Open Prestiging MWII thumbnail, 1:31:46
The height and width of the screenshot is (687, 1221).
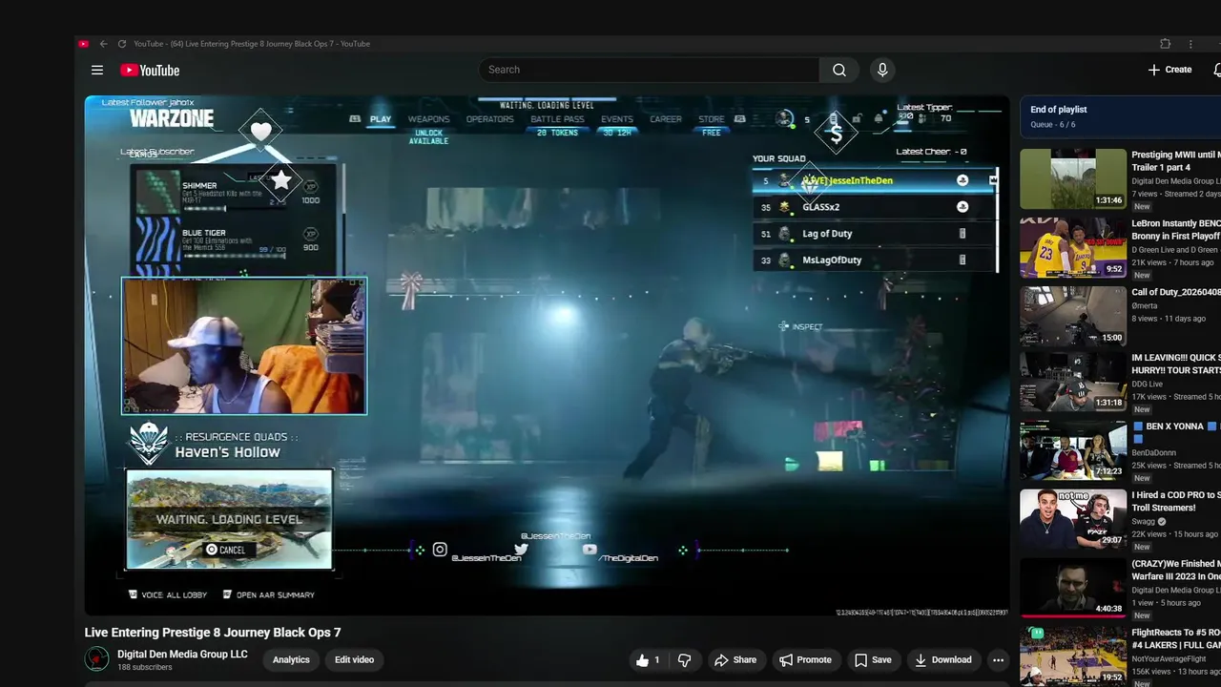[1073, 178]
